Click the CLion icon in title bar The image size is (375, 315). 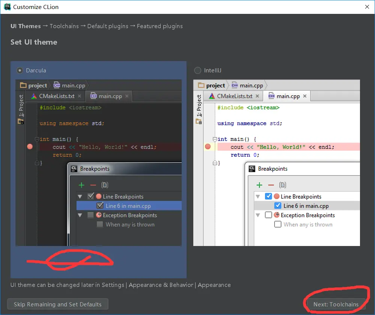pos(8,7)
